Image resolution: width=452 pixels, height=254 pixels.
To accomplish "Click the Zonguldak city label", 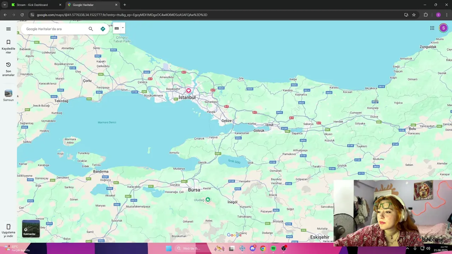I will tap(428, 47).
